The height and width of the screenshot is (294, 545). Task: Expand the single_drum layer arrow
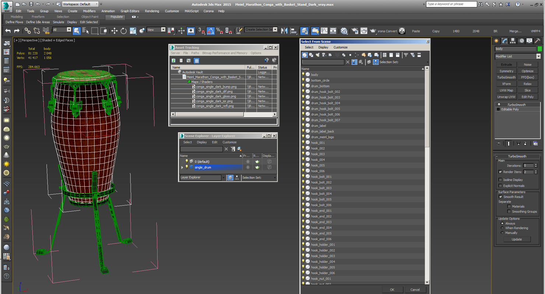click(x=182, y=167)
